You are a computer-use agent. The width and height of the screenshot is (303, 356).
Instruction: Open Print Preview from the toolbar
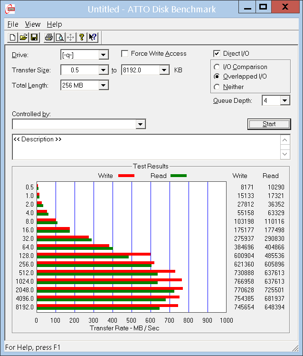[59, 37]
